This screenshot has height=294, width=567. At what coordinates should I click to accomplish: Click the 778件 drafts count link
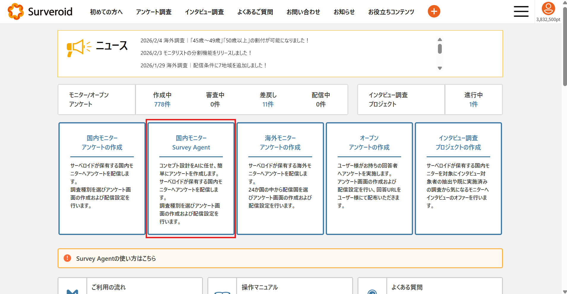pyautogui.click(x=162, y=104)
